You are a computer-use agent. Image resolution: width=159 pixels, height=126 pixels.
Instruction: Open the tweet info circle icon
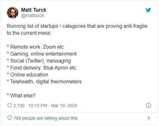click(x=149, y=105)
